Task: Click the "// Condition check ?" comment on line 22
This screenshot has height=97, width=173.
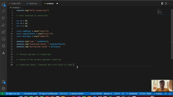Action: (45, 65)
